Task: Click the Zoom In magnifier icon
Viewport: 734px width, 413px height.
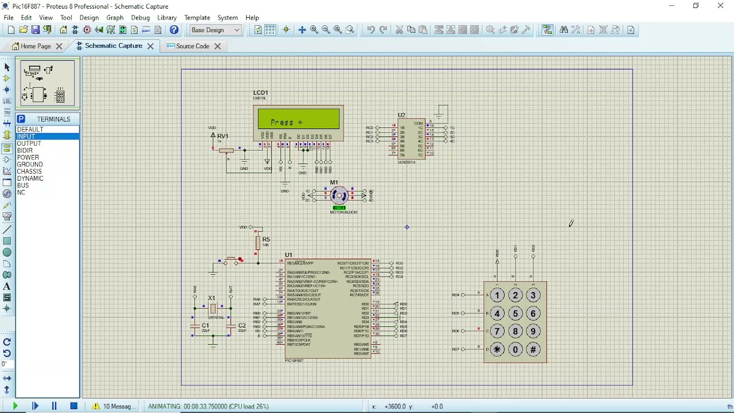Action: click(314, 30)
